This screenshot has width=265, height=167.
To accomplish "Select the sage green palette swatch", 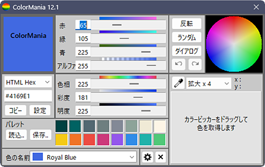I will [x=131, y=126].
